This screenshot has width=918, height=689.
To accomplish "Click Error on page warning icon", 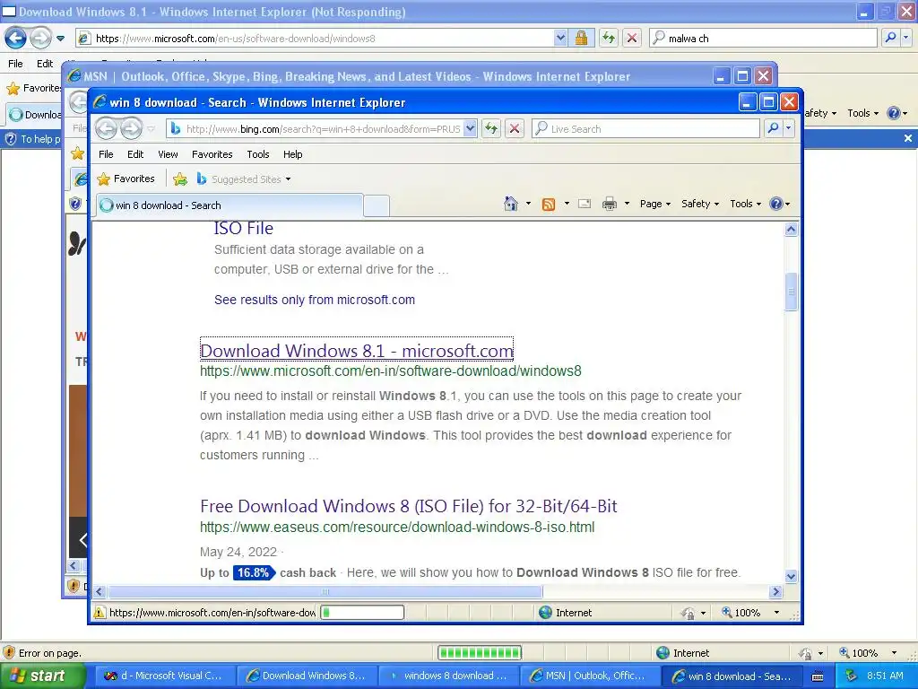I will 9,653.
